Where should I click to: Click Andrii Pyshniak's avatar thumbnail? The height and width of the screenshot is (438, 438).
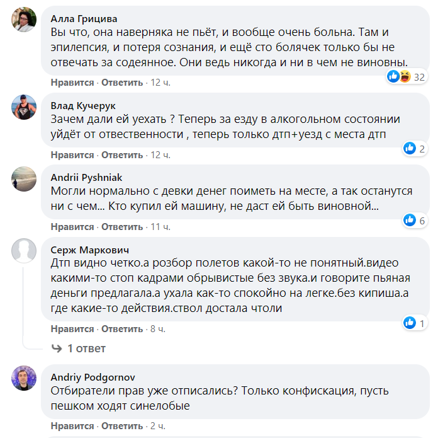click(x=24, y=178)
